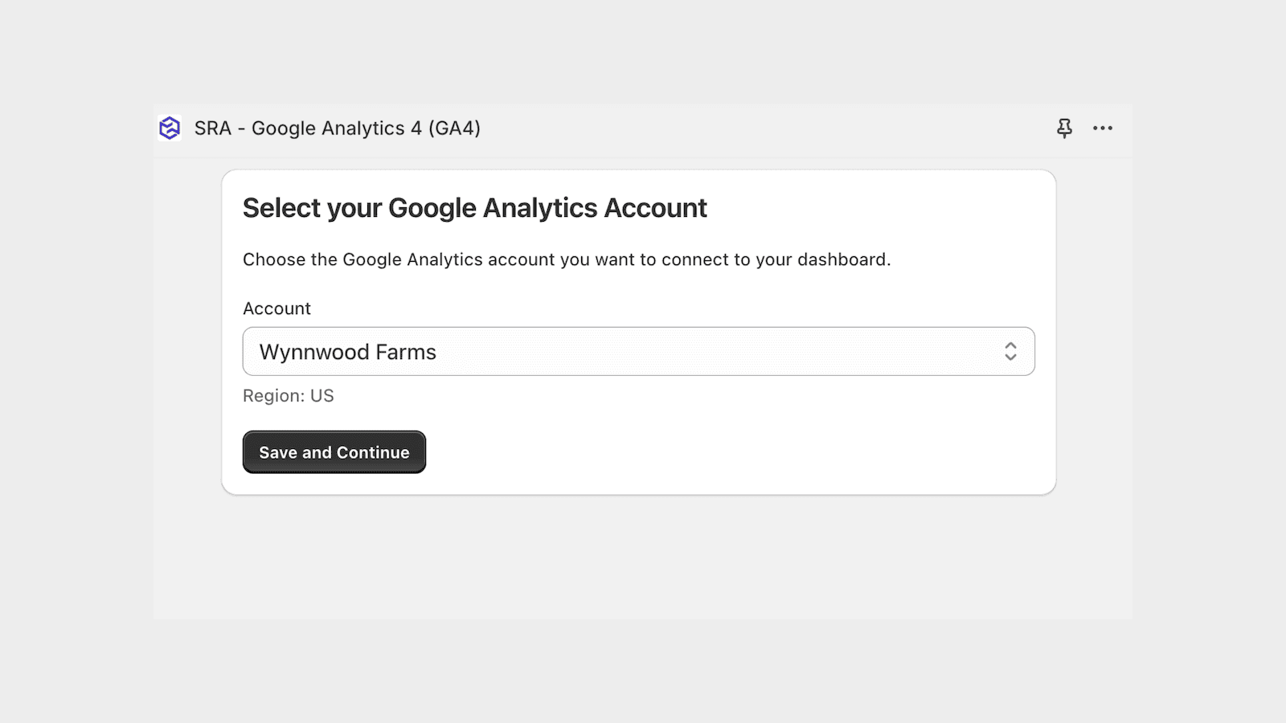Click the Choose the Google Analytics account description
Image resolution: width=1286 pixels, height=723 pixels.
567,259
